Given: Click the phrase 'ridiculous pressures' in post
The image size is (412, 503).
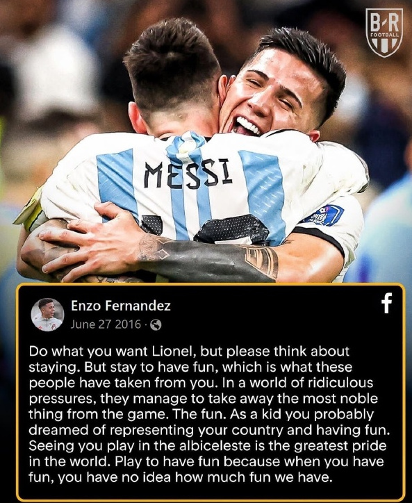Looking at the screenshot, I should 202,390.
